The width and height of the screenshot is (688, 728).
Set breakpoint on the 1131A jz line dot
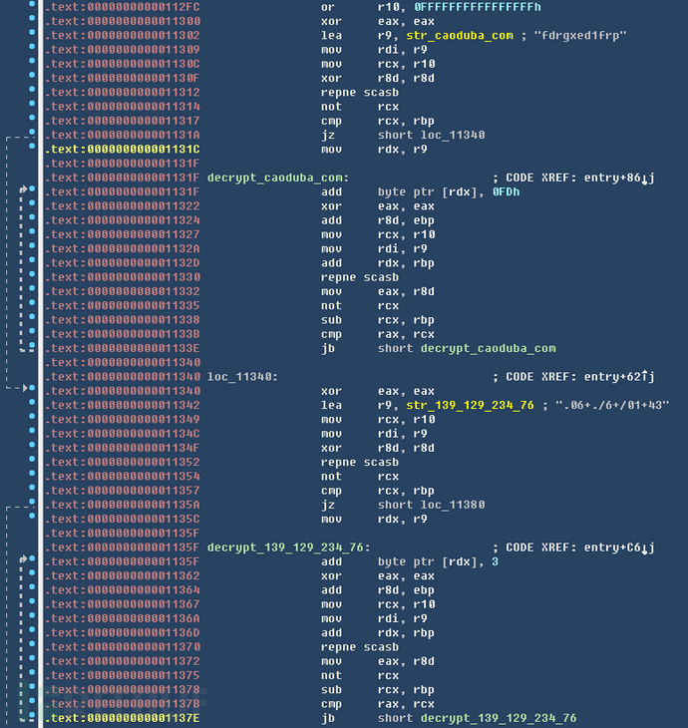click(33, 135)
